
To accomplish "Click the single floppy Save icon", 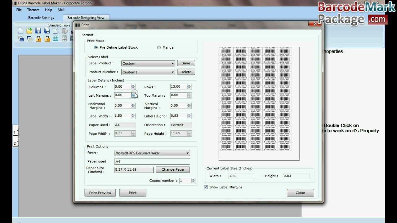I will tap(38, 31).
